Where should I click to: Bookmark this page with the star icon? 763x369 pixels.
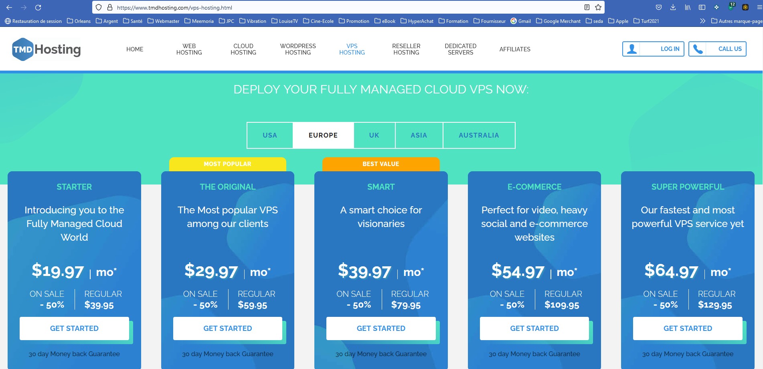598,7
